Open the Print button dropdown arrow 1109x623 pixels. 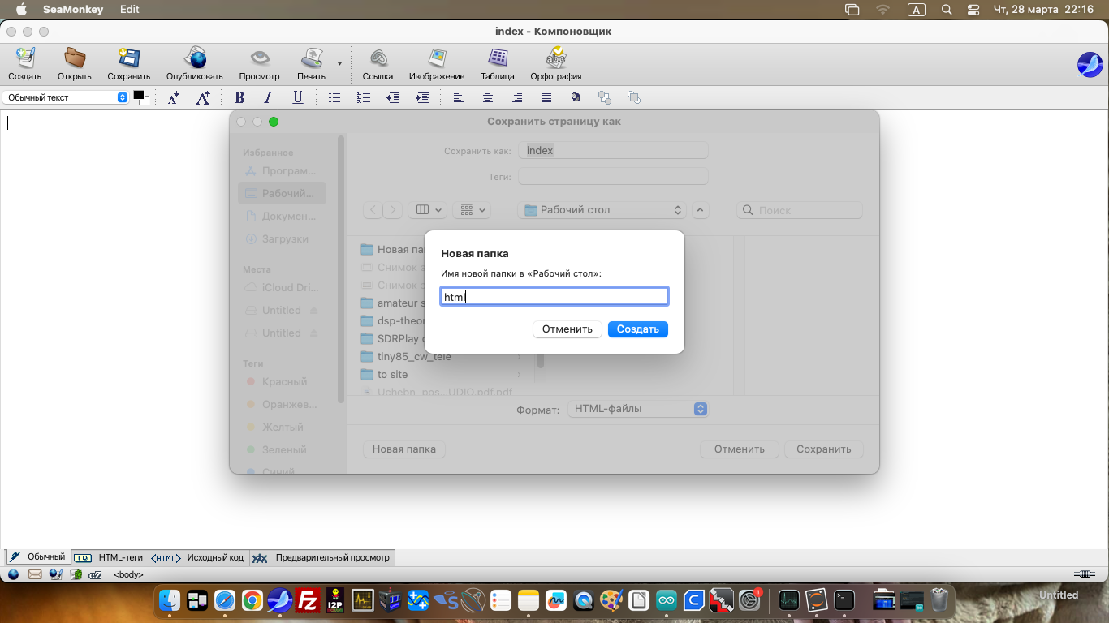tap(339, 63)
